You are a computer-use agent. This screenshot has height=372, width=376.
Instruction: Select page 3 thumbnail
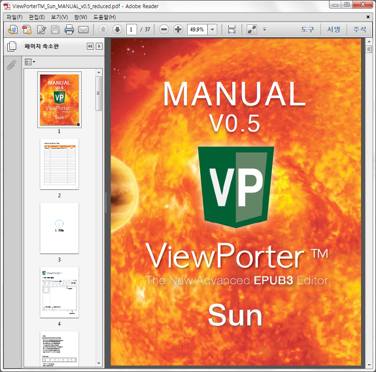(60, 229)
